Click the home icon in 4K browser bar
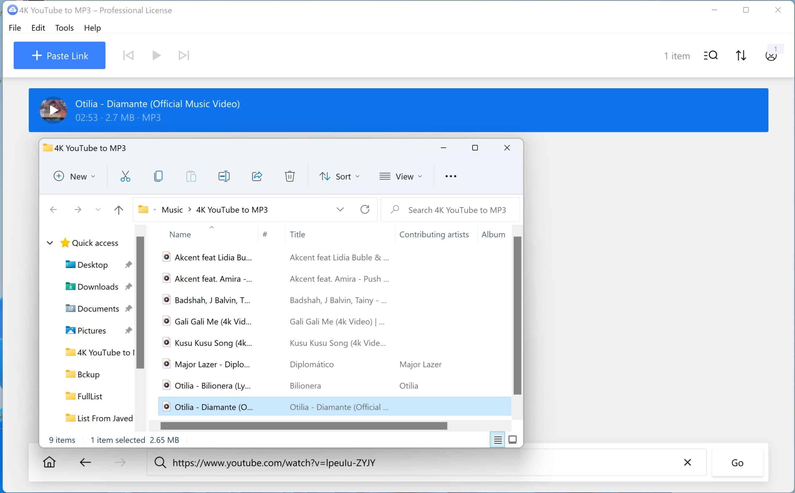Viewport: 795px width, 493px height. [50, 462]
